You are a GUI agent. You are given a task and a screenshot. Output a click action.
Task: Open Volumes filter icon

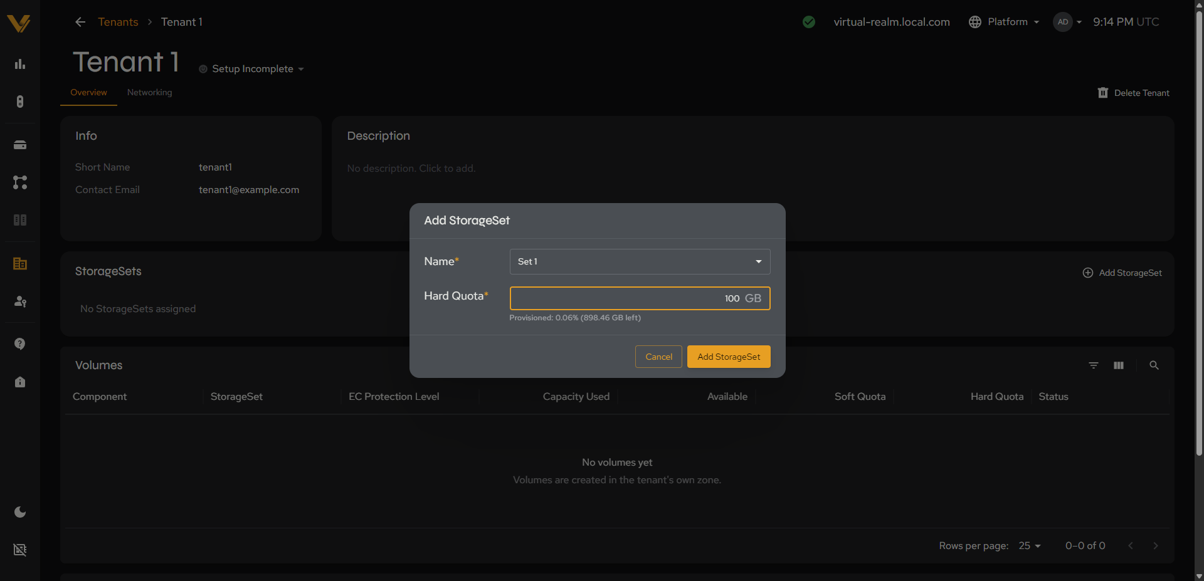pyautogui.click(x=1094, y=365)
